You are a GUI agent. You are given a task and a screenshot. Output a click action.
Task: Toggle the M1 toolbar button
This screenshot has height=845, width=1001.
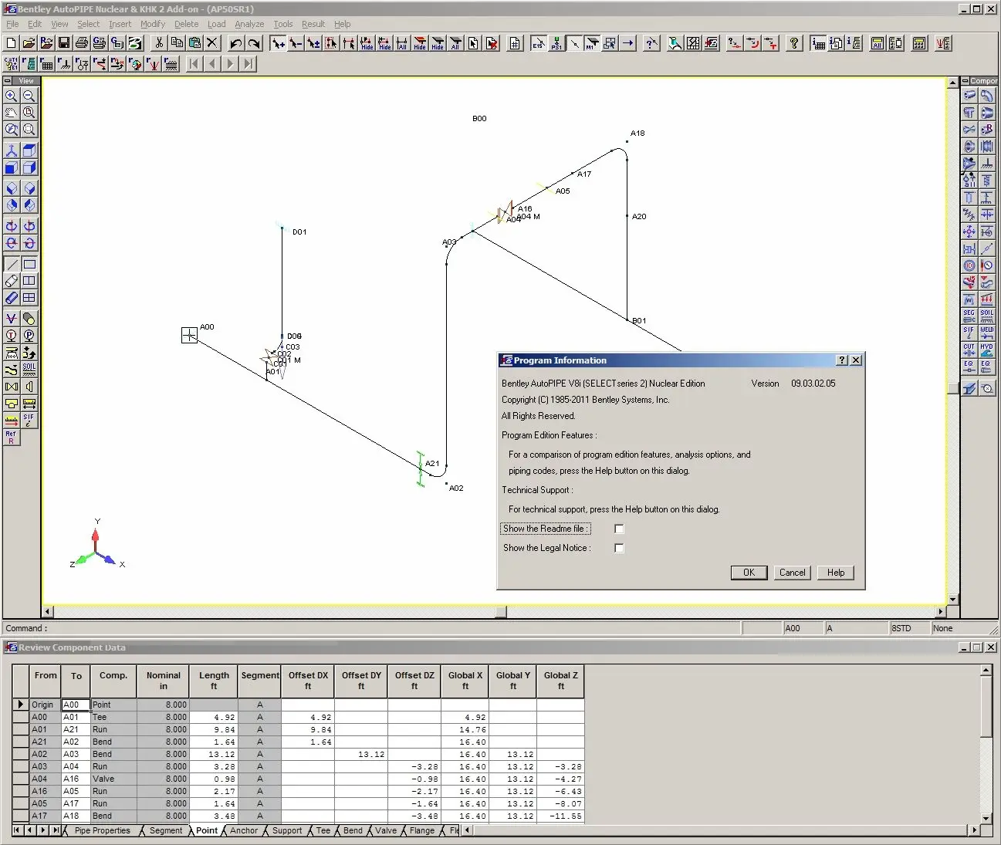(592, 43)
